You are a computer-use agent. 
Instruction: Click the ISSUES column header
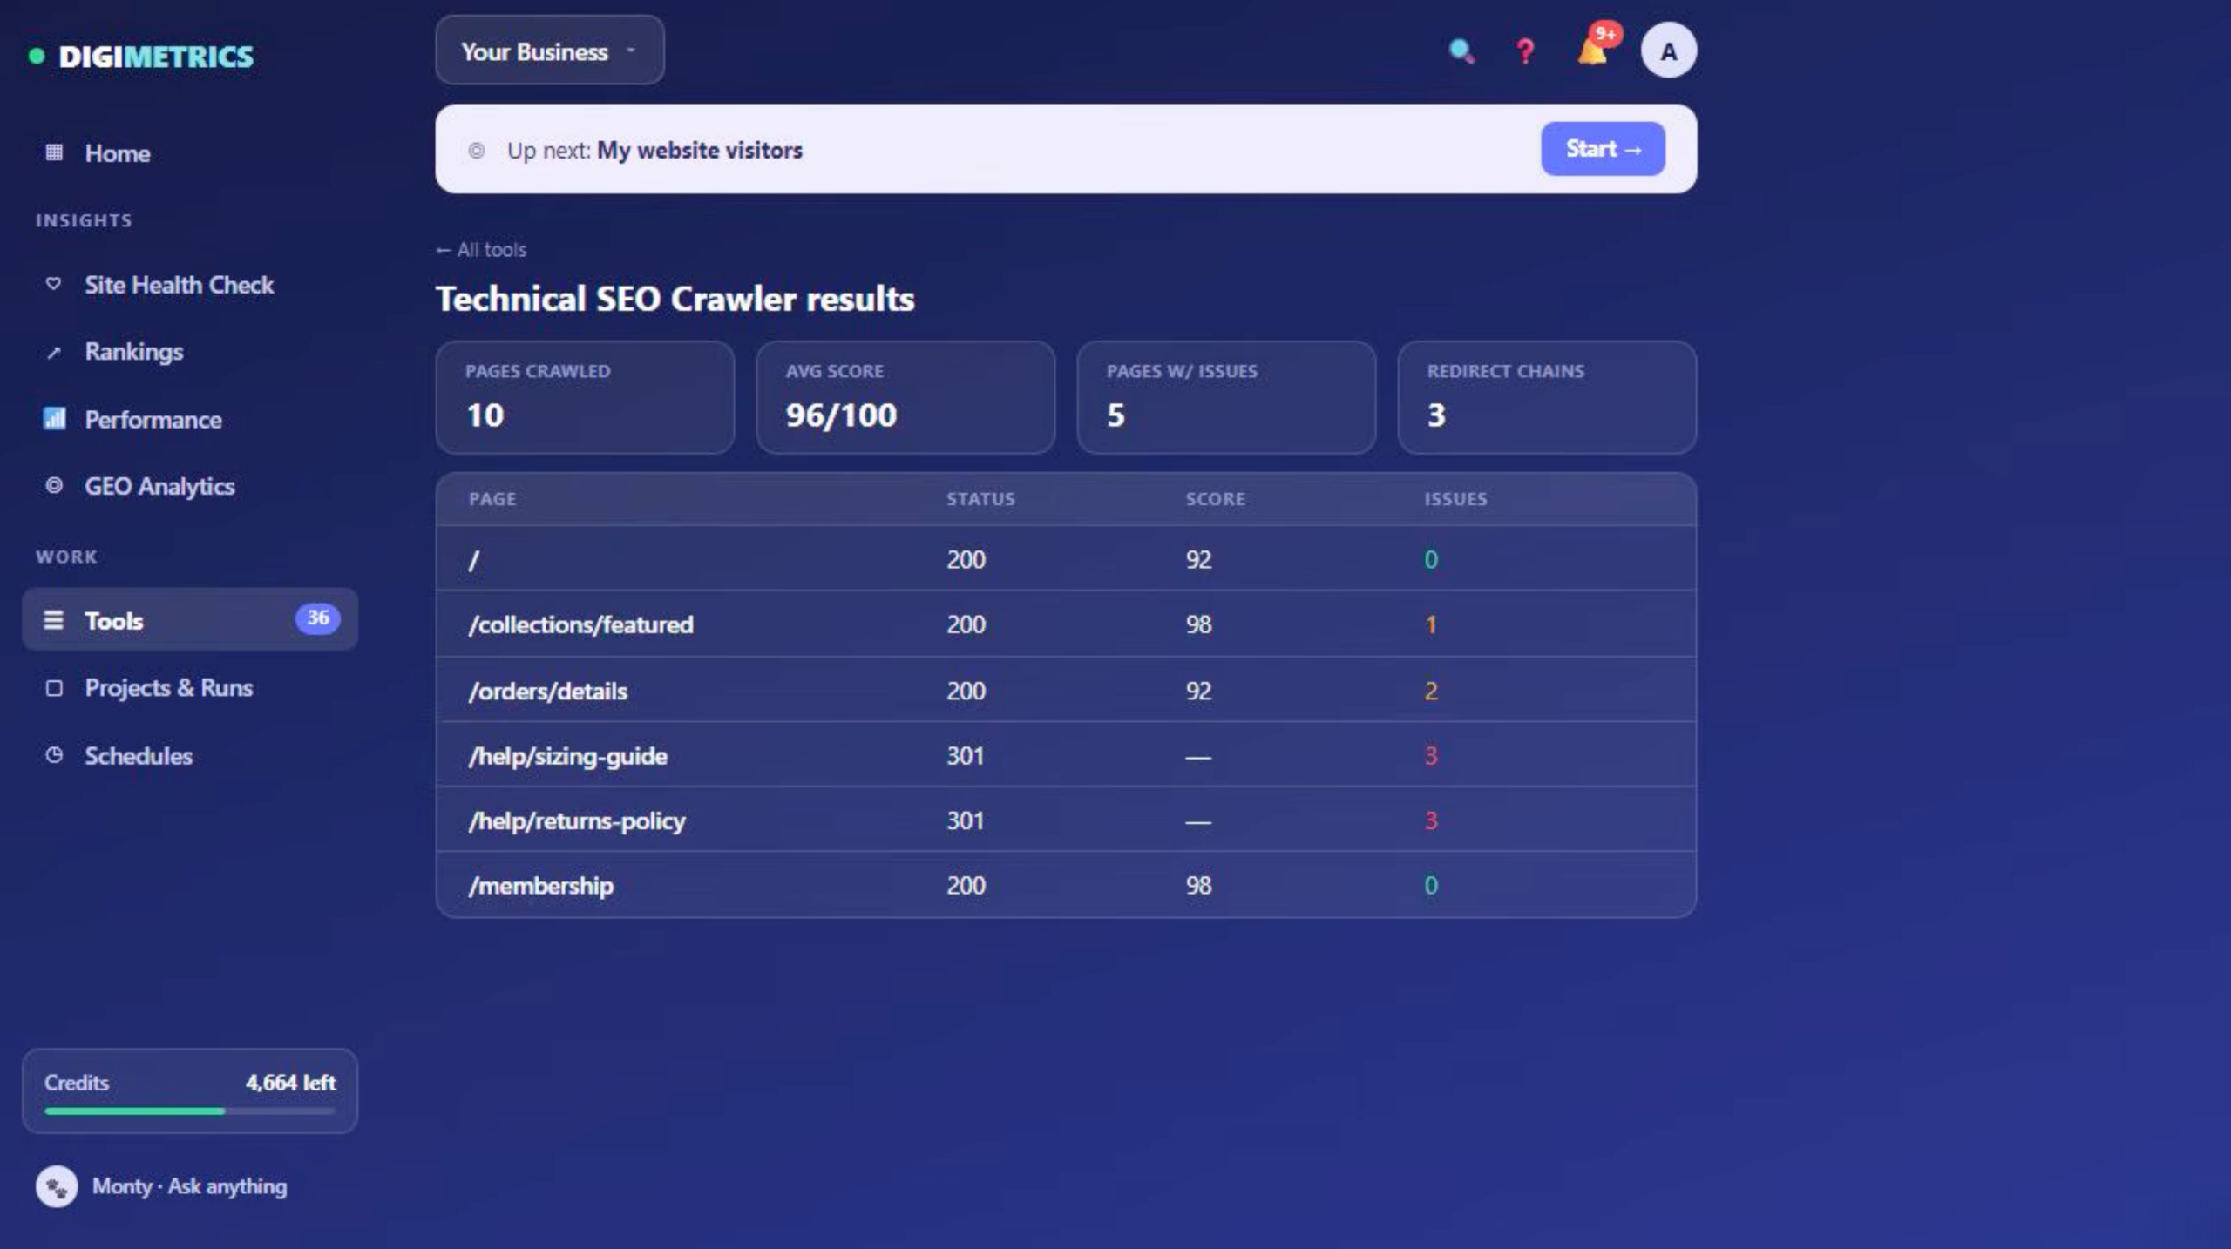[1455, 499]
